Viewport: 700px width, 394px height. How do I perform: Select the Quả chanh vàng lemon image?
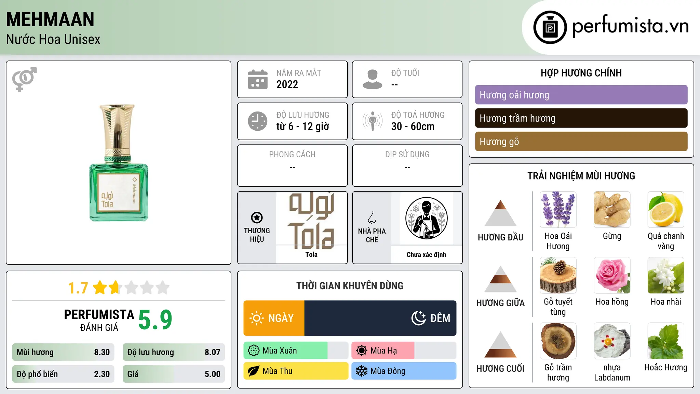click(x=666, y=210)
